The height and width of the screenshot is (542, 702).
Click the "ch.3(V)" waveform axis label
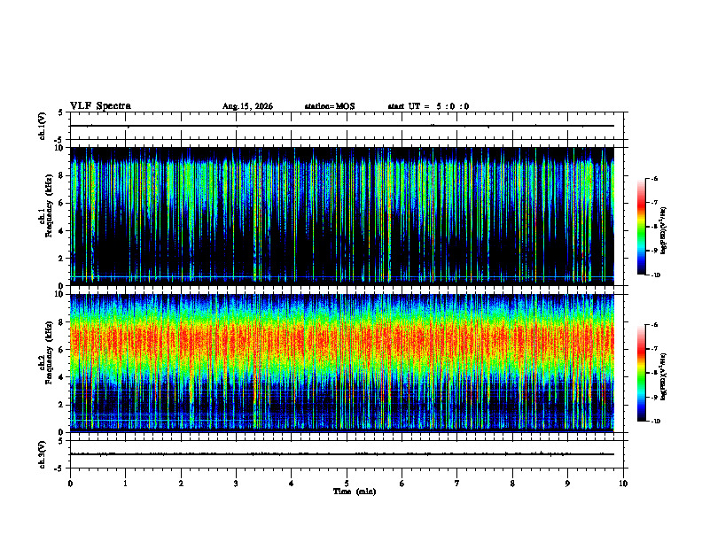click(42, 454)
